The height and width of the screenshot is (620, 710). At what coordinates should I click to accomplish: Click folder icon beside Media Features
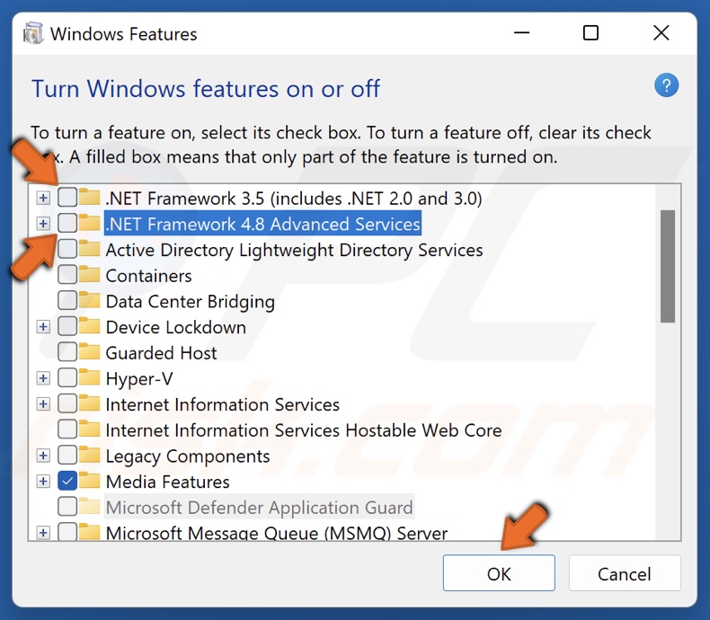coord(89,481)
